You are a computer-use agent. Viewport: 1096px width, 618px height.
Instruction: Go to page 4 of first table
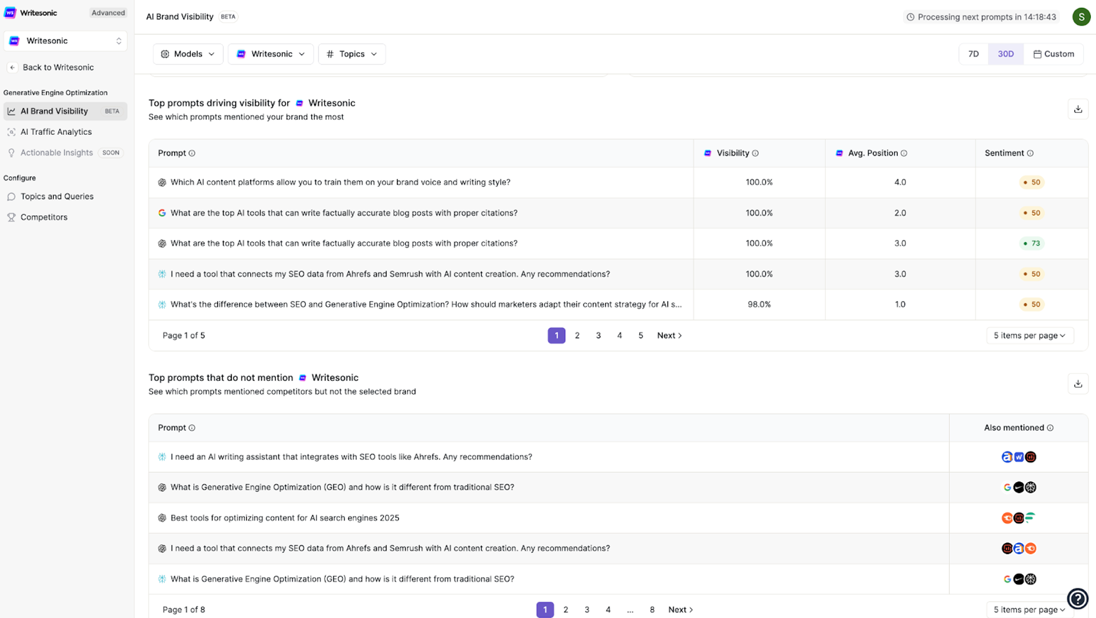[619, 336]
